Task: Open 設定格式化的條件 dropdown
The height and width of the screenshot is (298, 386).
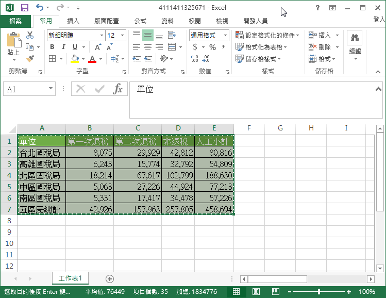Action: coord(267,35)
